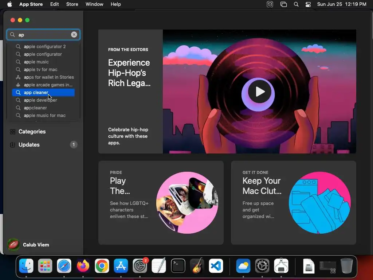373x280 pixels.
Task: Open the App Store menu
Action: click(31, 4)
